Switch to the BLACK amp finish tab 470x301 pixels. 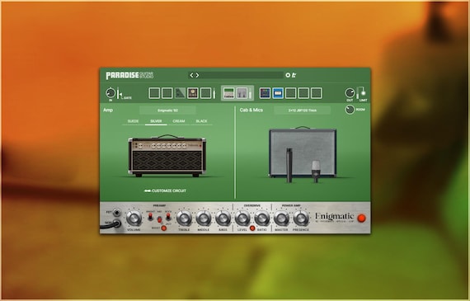[201, 121]
